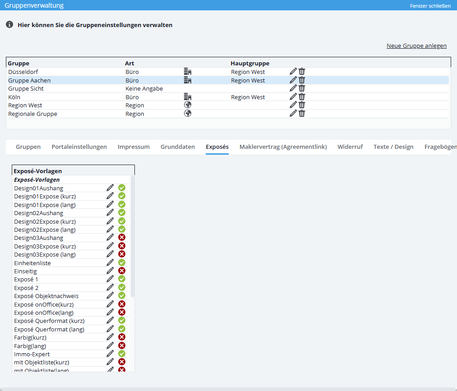Image resolution: width=457 pixels, height=391 pixels.
Task: Select the Exposés tab
Action: (x=217, y=147)
